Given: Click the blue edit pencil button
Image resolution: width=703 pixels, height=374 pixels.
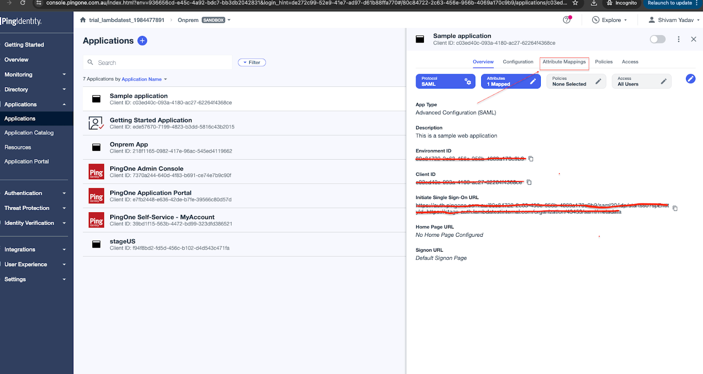Looking at the screenshot, I should 691,79.
